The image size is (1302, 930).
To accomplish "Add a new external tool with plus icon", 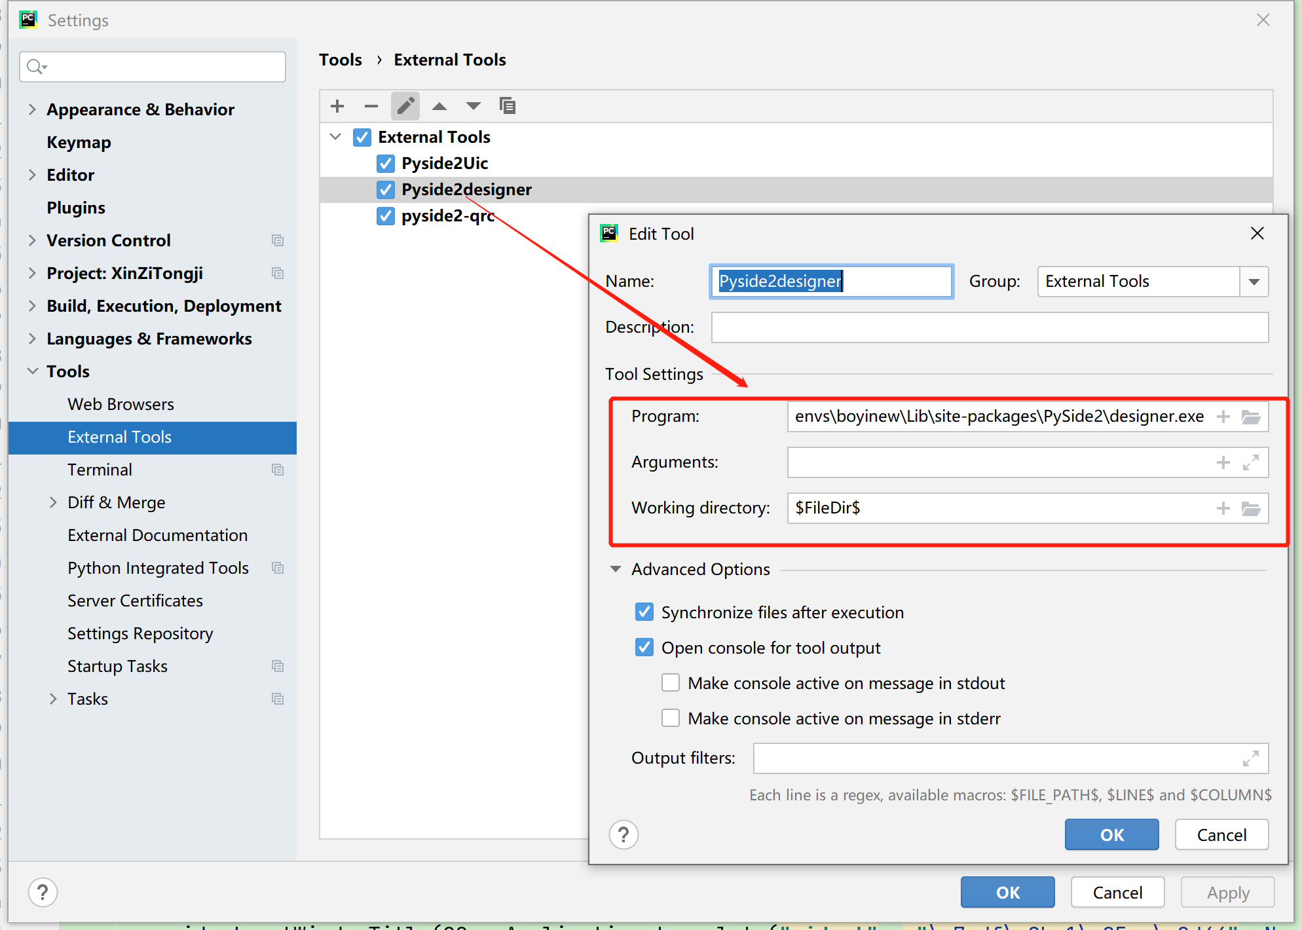I will 337,106.
